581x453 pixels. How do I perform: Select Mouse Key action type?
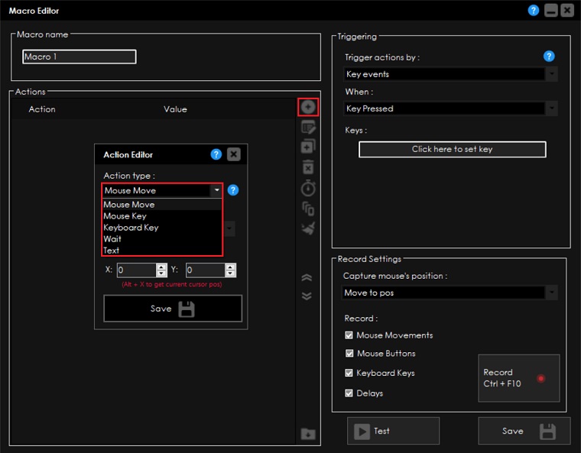[161, 216]
